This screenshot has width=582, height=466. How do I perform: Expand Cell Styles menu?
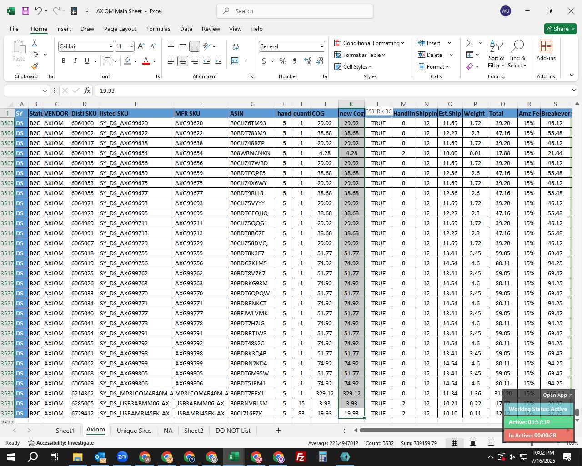pos(353,66)
